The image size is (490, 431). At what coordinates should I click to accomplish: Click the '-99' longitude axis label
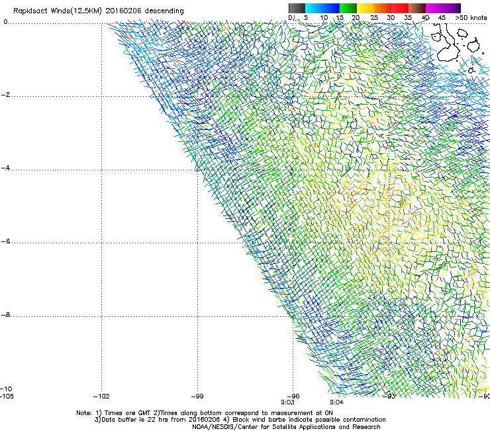(x=197, y=397)
